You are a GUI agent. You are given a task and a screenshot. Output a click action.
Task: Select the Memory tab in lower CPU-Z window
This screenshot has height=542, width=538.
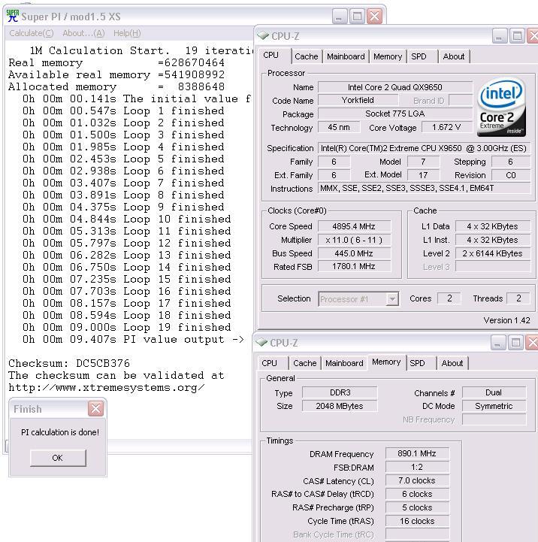(386, 362)
